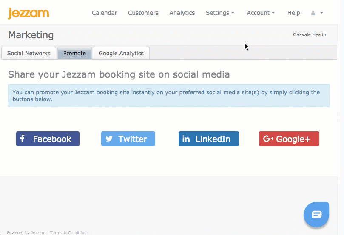The width and height of the screenshot is (344, 235).
Task: Click the Powered by Jezzam link
Action: click(x=26, y=232)
